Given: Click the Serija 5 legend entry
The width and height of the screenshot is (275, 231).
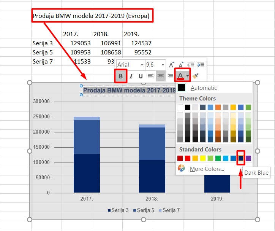Looking at the screenshot, I should 144,210.
